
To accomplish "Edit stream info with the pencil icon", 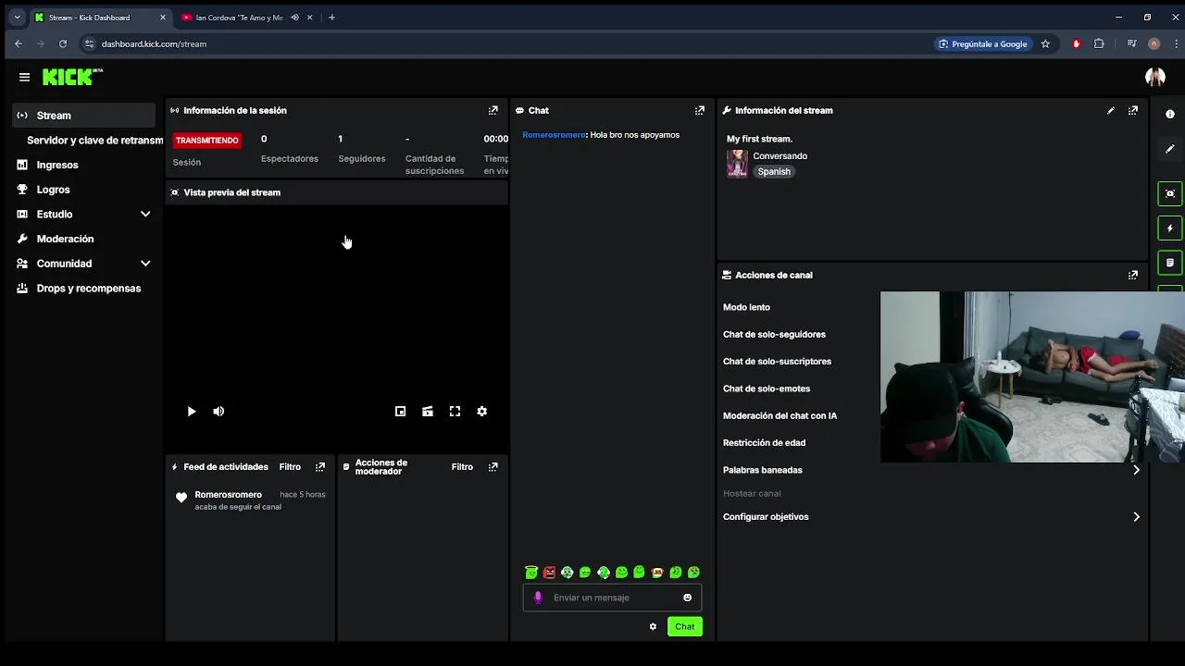I will click(1111, 110).
